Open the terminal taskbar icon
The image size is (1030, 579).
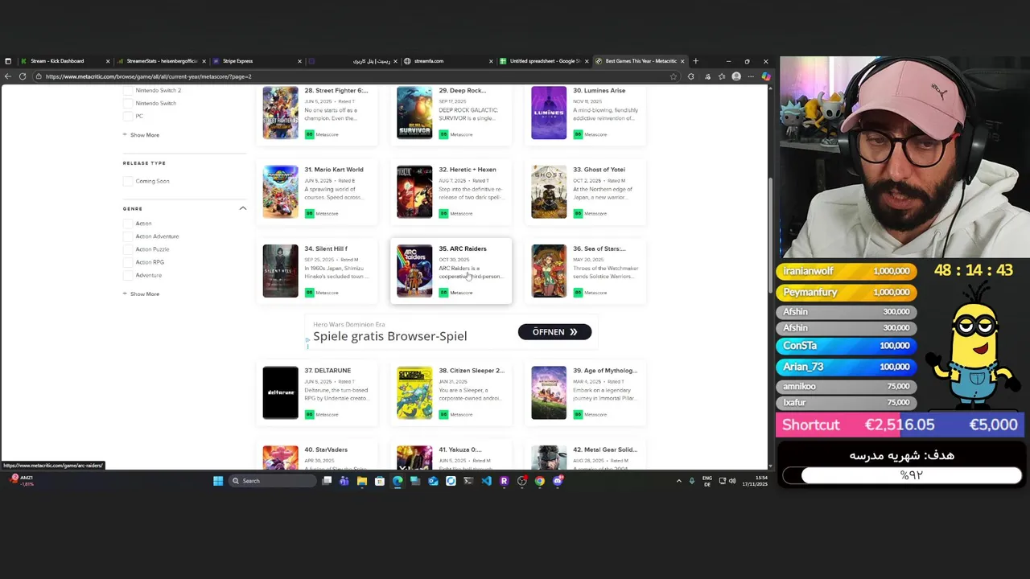tap(468, 481)
